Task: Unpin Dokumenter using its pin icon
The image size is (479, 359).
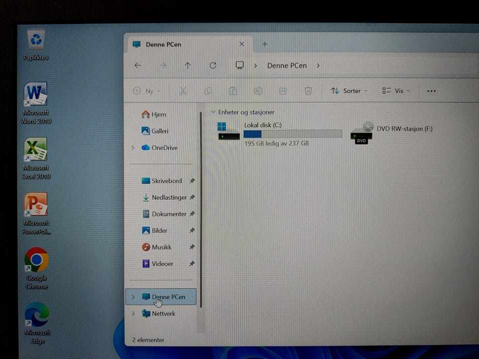Action: click(x=192, y=214)
